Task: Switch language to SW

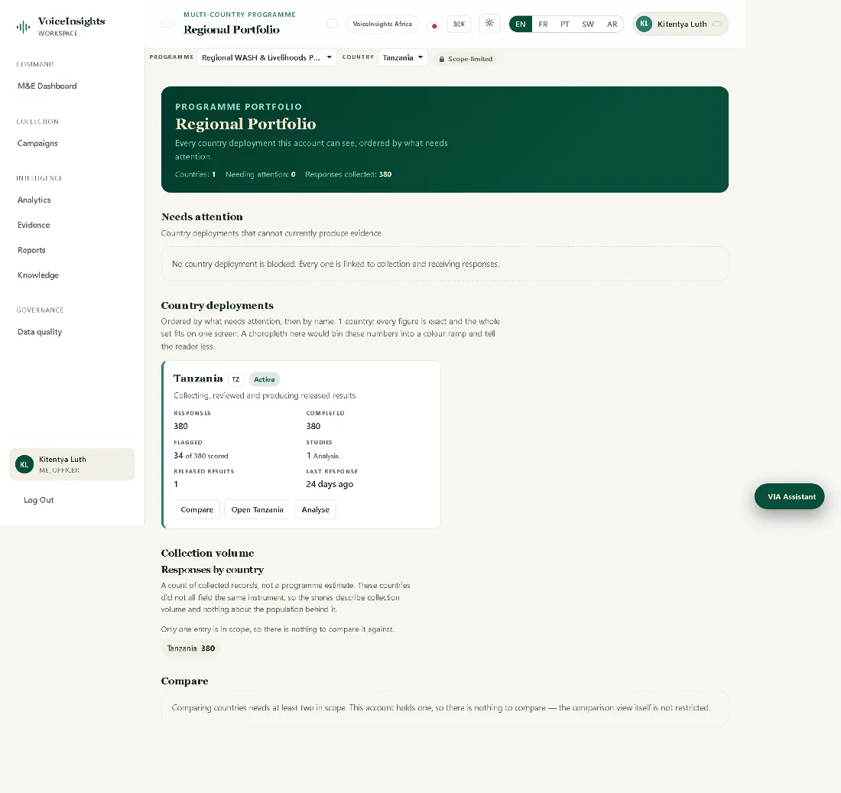Action: click(588, 24)
